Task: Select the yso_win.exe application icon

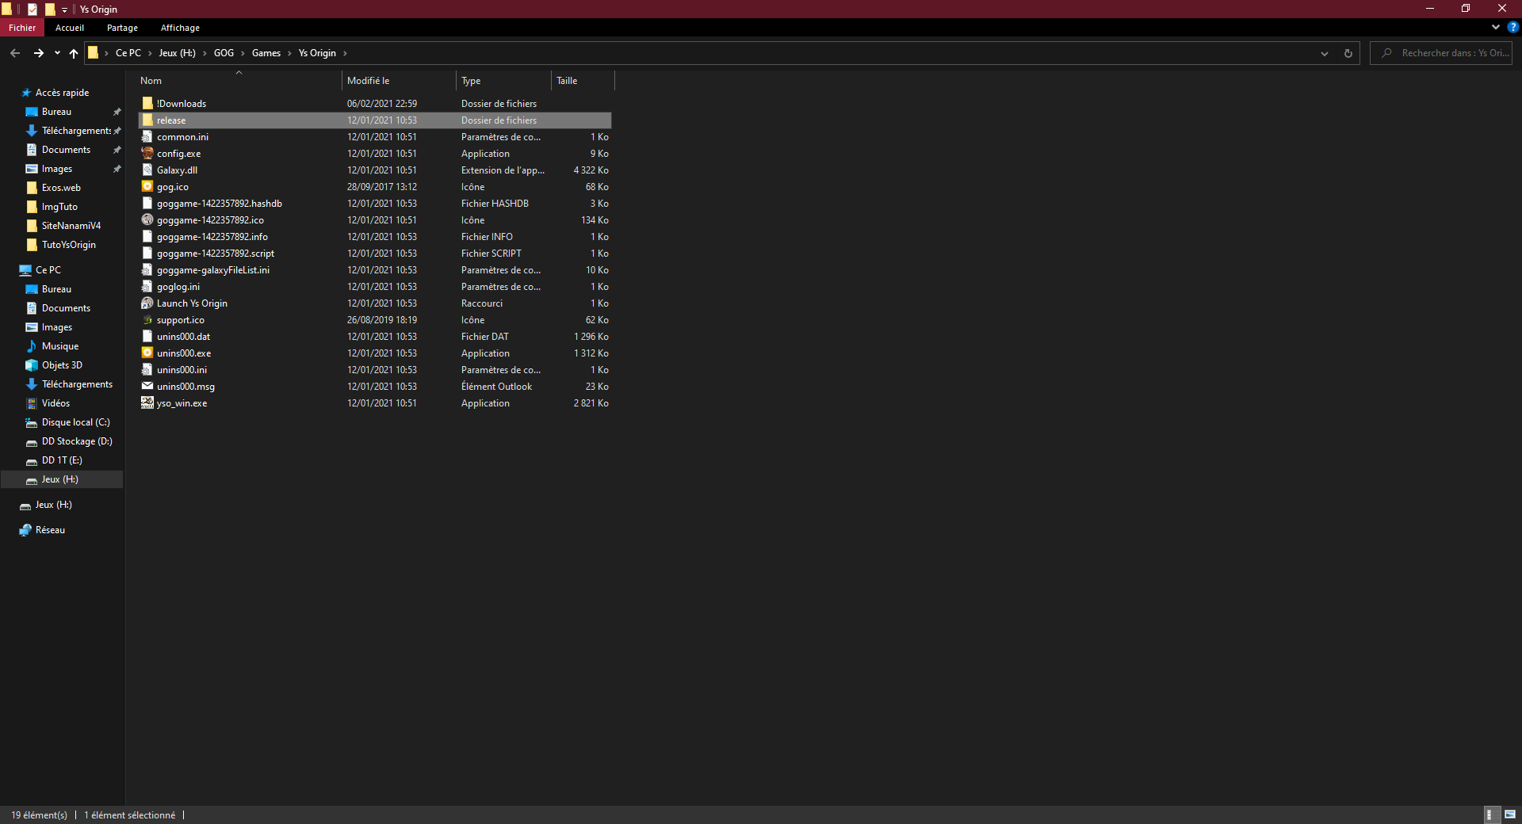Action: pos(147,403)
